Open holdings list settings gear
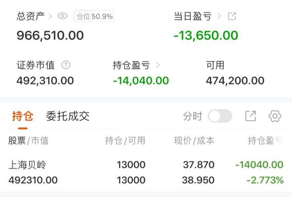This screenshot has height=197, width=292. (x=275, y=116)
